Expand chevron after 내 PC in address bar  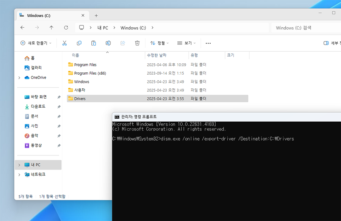(114, 28)
